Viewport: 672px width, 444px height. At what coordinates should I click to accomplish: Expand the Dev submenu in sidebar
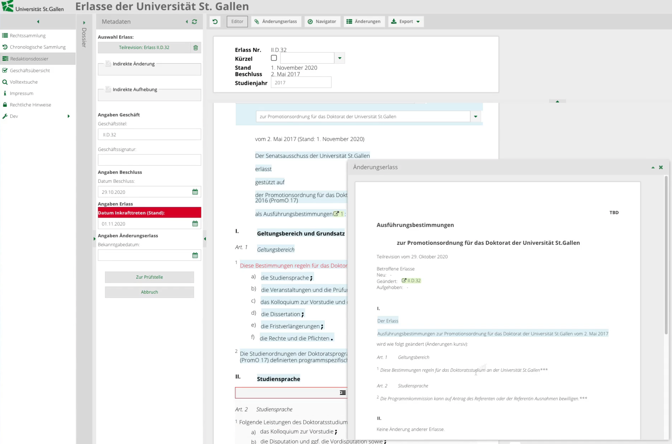tap(68, 116)
